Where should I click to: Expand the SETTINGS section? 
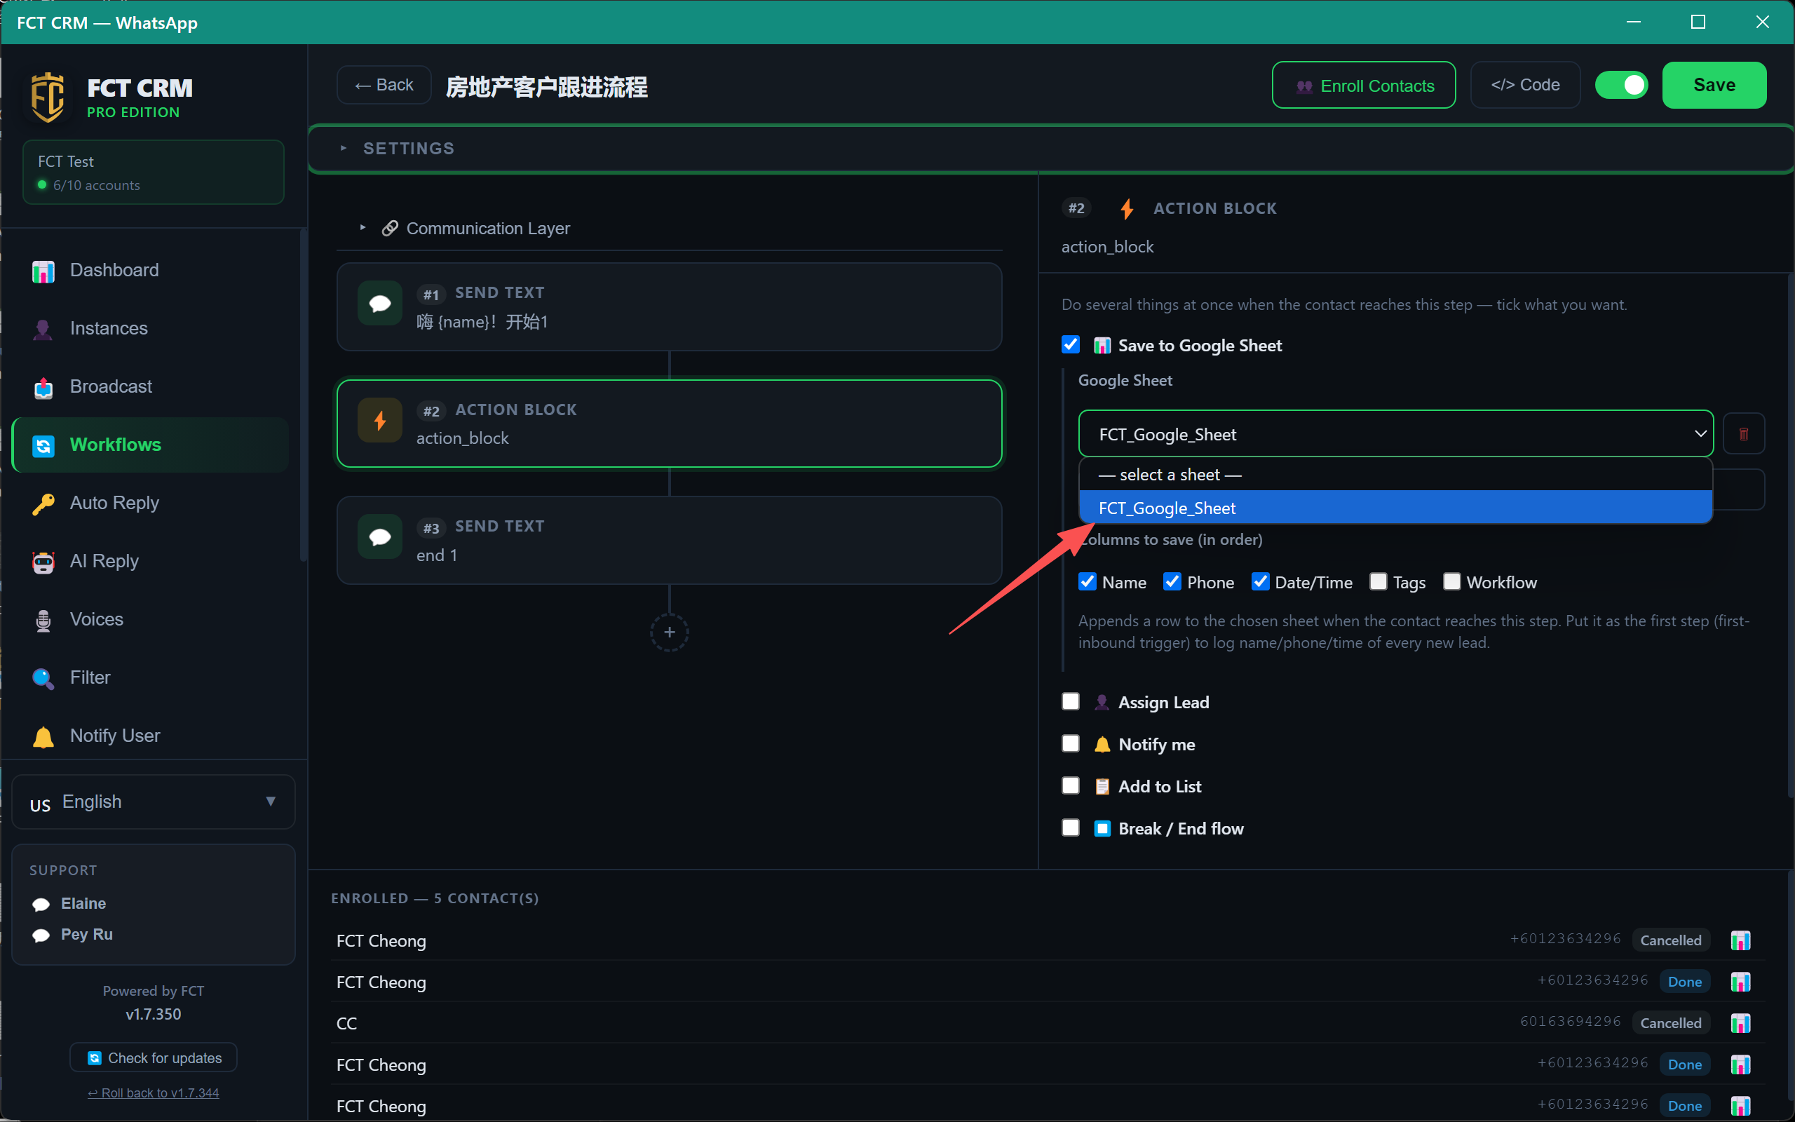coord(1050,149)
